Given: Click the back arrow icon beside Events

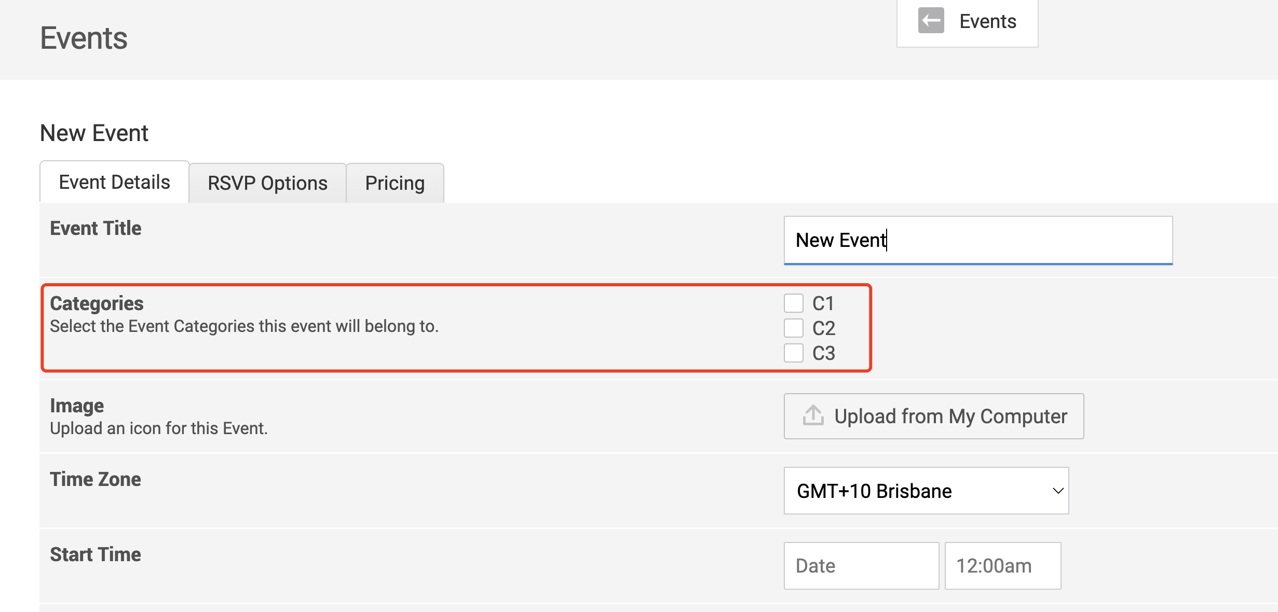Looking at the screenshot, I should (931, 21).
